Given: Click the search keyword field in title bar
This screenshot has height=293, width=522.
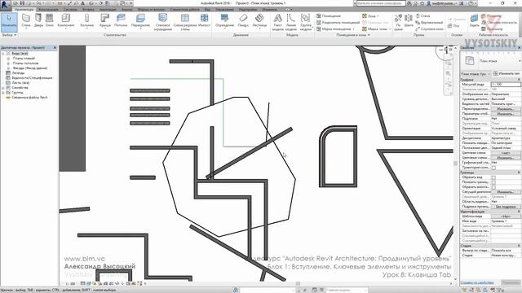Looking at the screenshot, I should [381, 3].
